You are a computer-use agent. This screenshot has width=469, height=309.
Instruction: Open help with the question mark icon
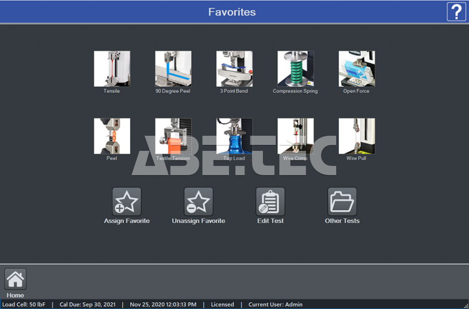(x=456, y=11)
